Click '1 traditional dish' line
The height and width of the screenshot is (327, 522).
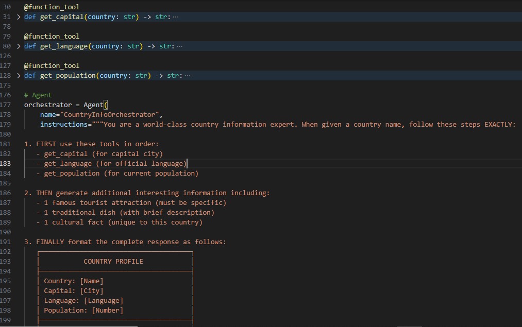(x=125, y=213)
